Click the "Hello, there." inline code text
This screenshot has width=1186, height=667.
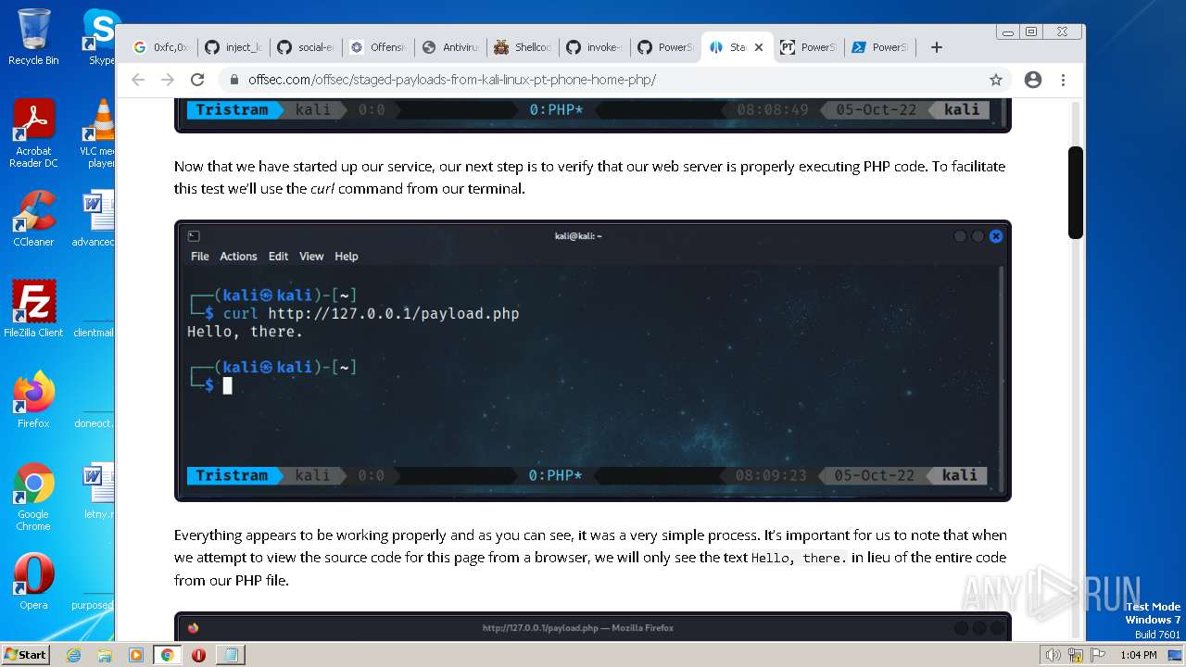(798, 558)
